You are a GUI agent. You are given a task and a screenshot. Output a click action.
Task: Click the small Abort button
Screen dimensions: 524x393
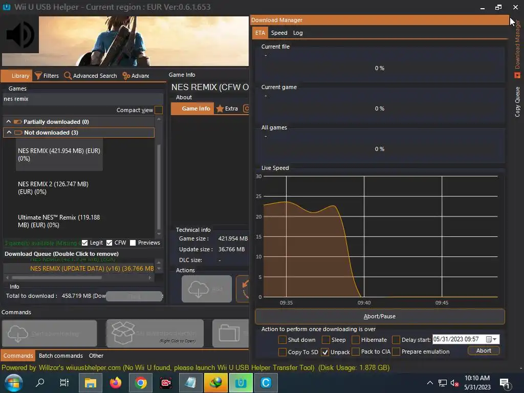point(484,351)
